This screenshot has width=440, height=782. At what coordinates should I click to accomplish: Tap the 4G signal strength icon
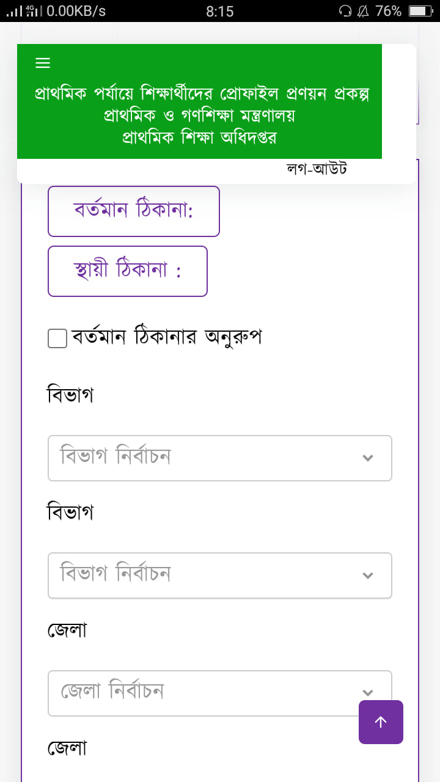pyautogui.click(x=31, y=11)
